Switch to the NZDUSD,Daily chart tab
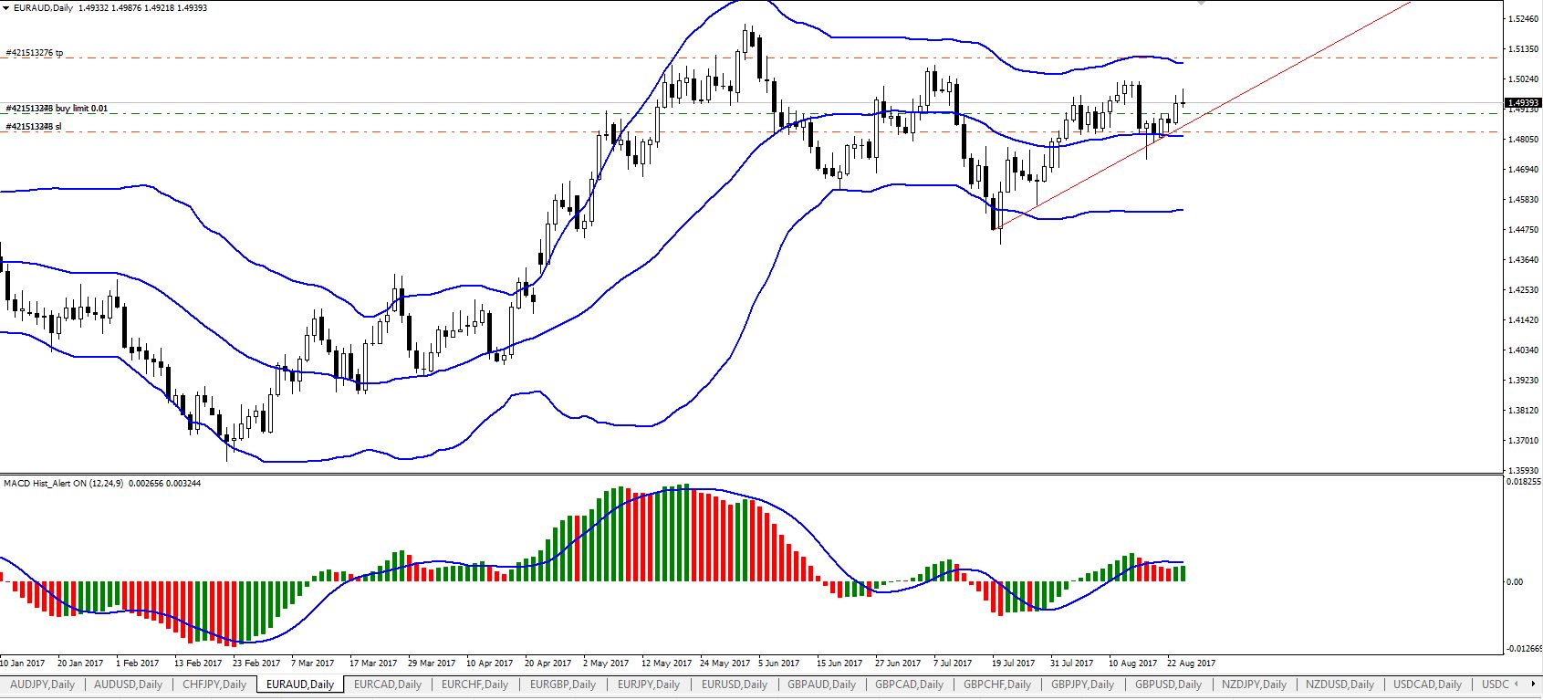 pyautogui.click(x=1340, y=684)
